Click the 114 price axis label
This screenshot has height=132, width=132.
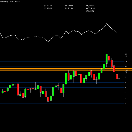point(126,61)
